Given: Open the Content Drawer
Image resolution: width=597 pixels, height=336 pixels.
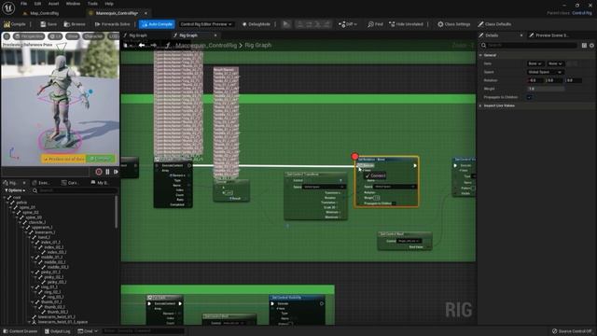Looking at the screenshot, I should [21, 331].
